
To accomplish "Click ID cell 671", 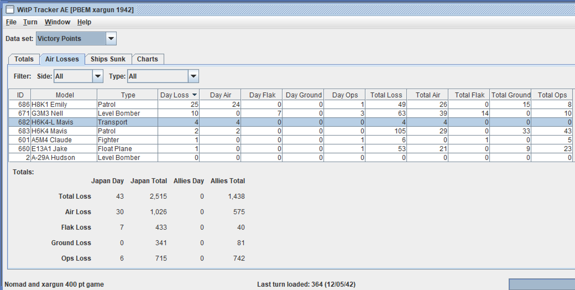I will 20,113.
